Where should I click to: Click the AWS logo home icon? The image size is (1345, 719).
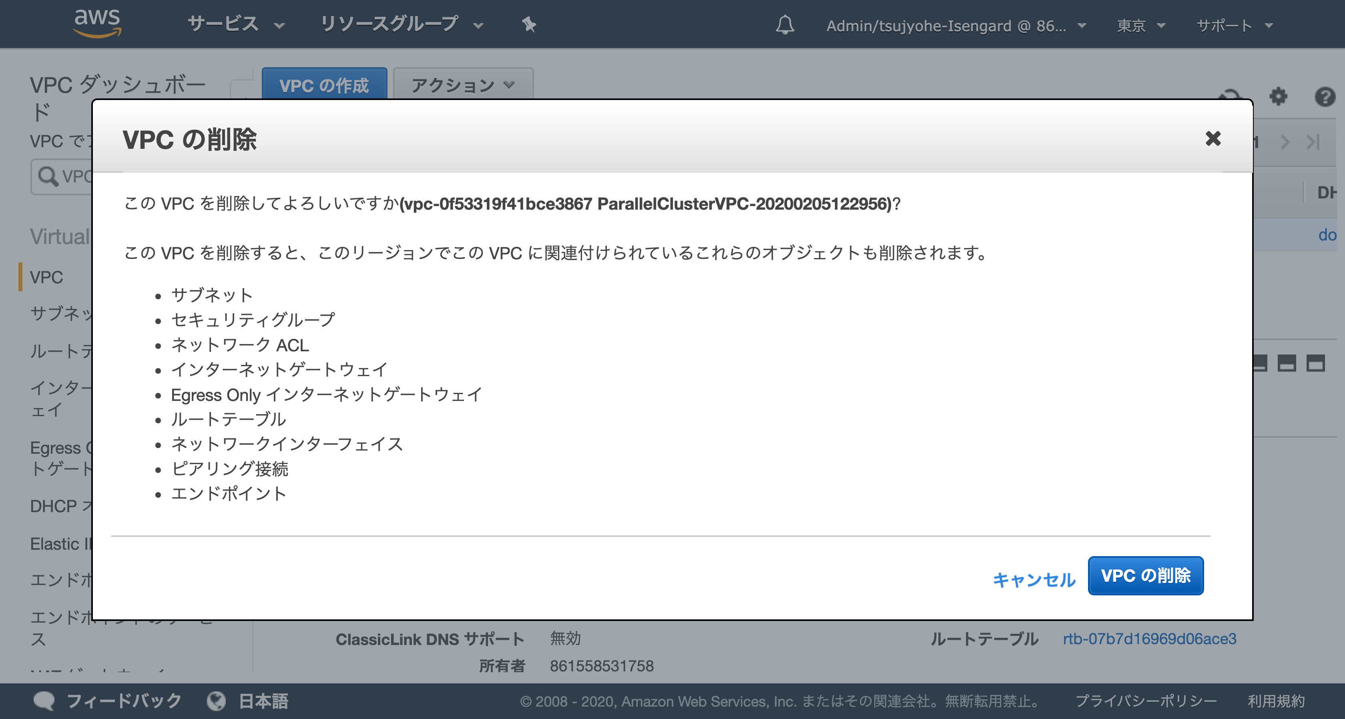coord(98,24)
